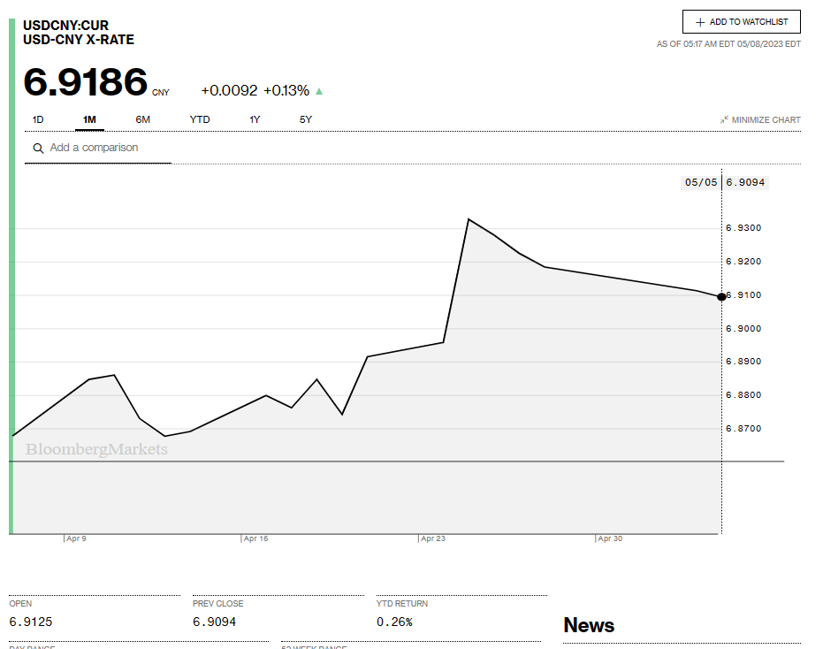Click the Minimize Chart text link
The width and height of the screenshot is (823, 649).
(x=766, y=120)
